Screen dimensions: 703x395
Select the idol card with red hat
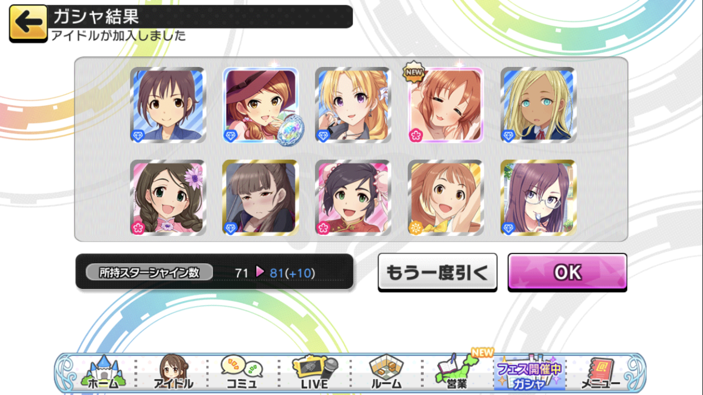tap(260, 105)
